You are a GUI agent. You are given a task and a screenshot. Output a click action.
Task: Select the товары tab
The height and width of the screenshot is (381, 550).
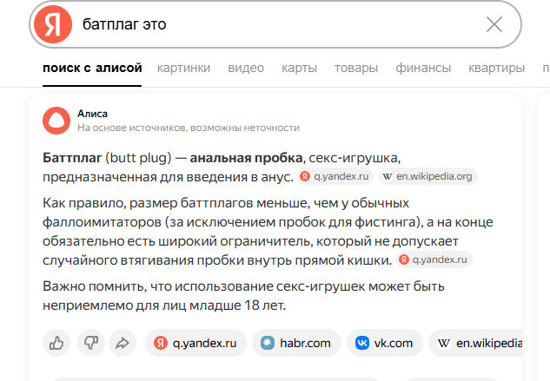point(355,69)
